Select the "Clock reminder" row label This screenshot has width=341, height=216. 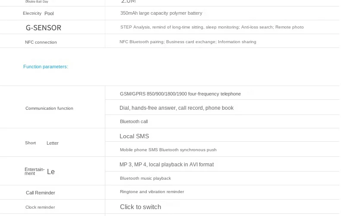(40, 207)
